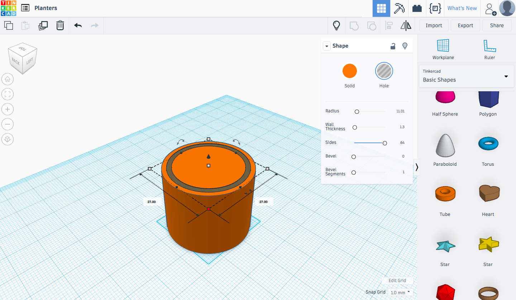Open Shape Generators code icon
Image resolution: width=516 pixels, height=300 pixels.
point(435,8)
